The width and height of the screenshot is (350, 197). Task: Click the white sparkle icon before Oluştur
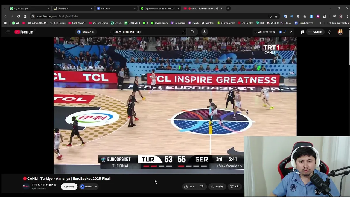point(302,32)
